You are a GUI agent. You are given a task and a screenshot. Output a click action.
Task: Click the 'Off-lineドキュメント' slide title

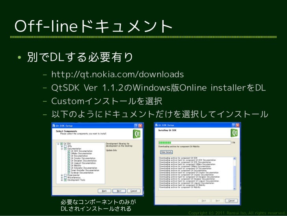pyautogui.click(x=93, y=26)
